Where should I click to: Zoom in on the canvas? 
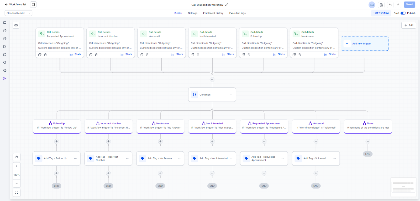pos(17,166)
